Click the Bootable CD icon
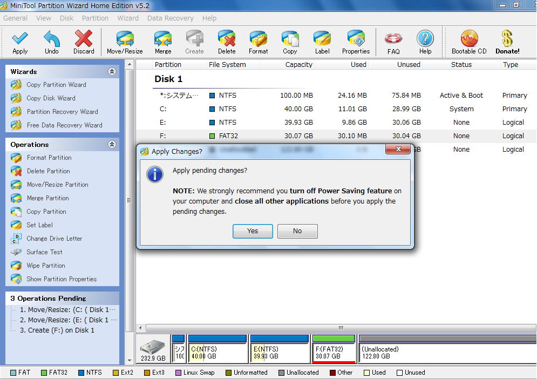 [469, 38]
